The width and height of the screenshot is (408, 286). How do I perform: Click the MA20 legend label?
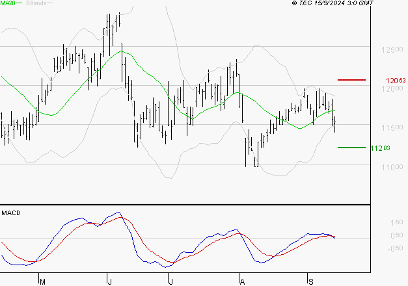coord(8,3)
